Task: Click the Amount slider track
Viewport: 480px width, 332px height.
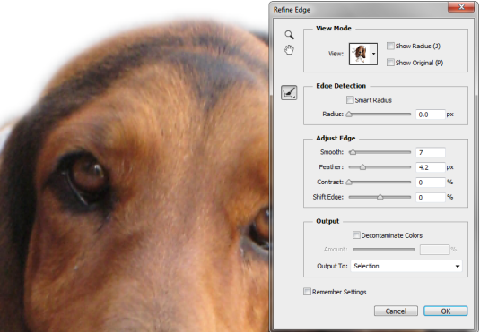Action: (x=384, y=250)
